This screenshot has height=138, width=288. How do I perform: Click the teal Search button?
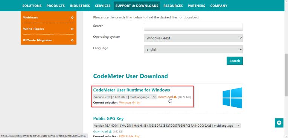(235, 61)
